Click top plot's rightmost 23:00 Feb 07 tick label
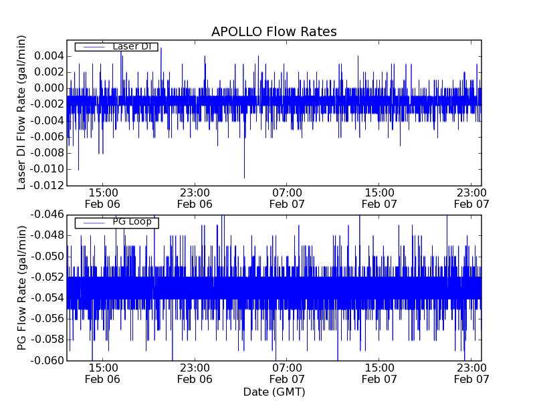 [x=471, y=198]
